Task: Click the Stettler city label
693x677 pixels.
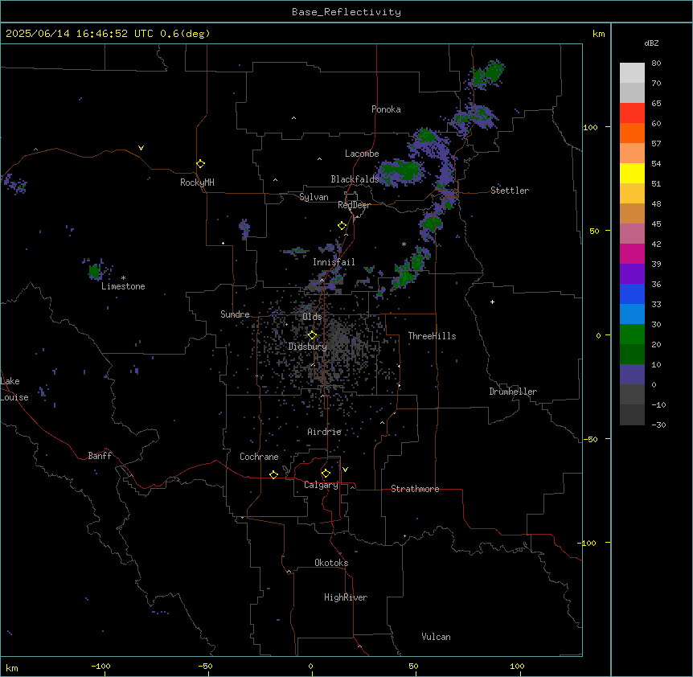Action: pos(510,191)
